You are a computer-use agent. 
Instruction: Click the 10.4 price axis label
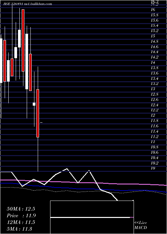tap(154, 157)
